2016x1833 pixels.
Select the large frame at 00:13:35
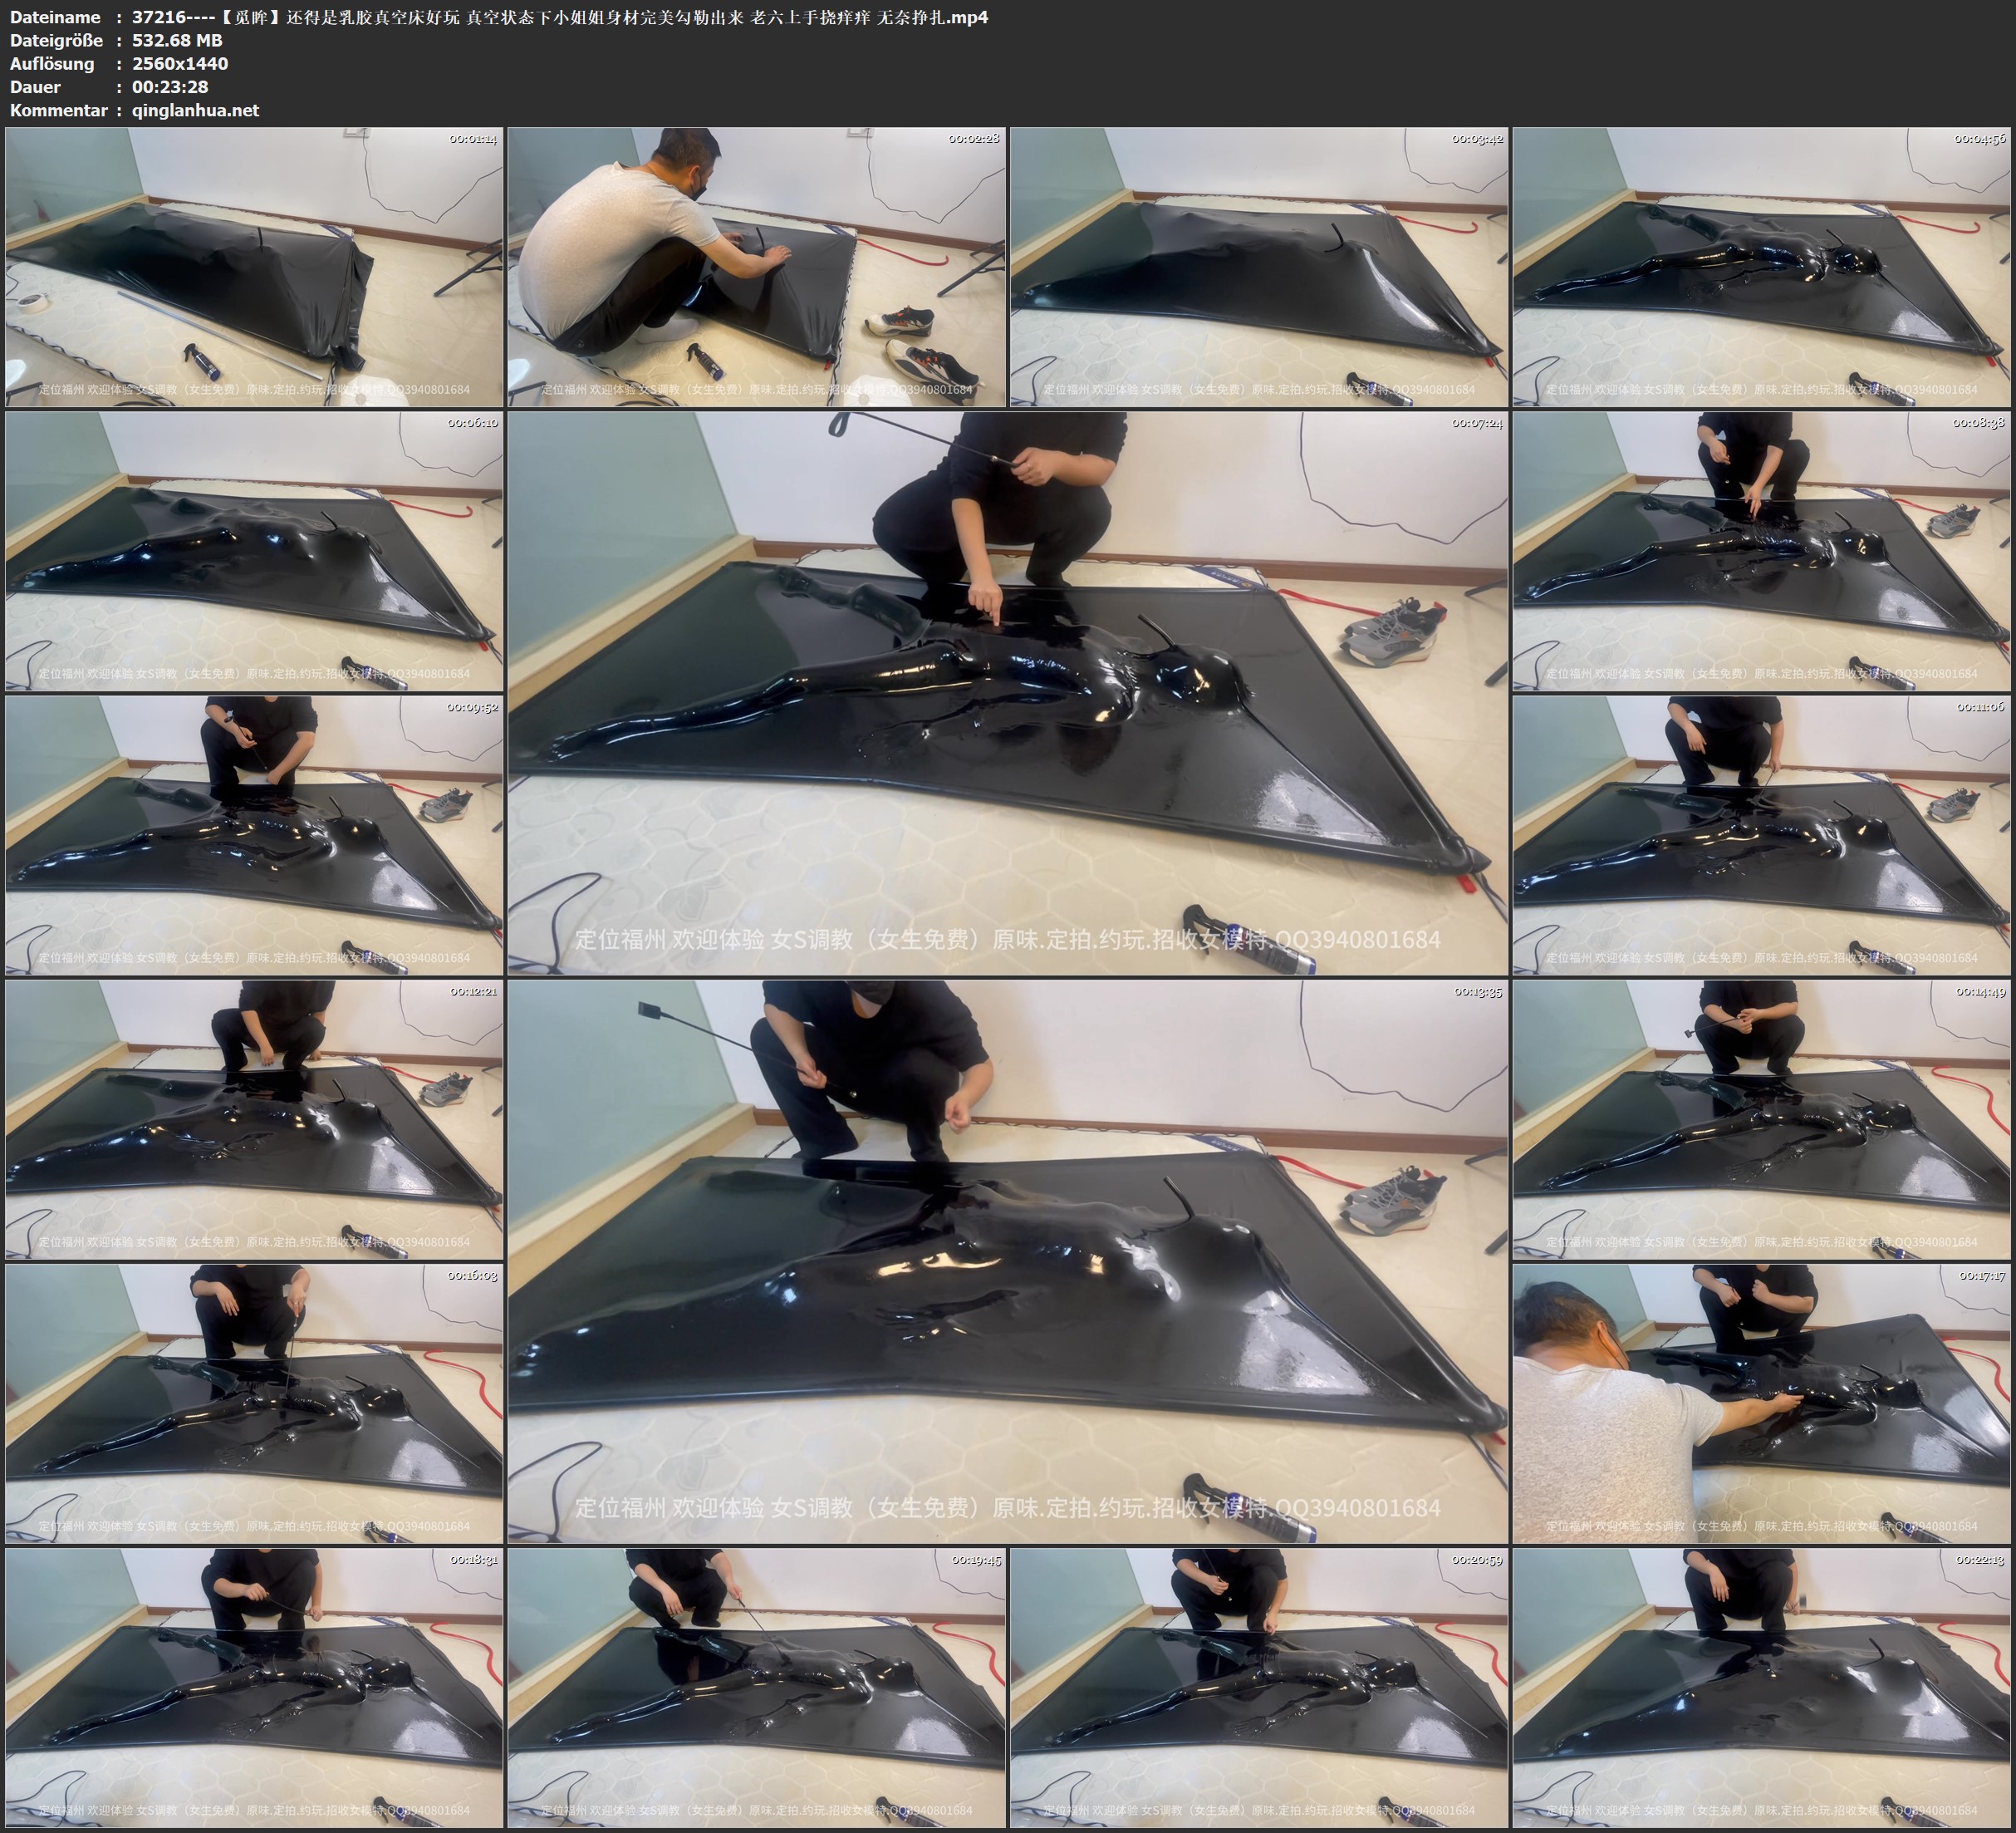point(1007,1261)
